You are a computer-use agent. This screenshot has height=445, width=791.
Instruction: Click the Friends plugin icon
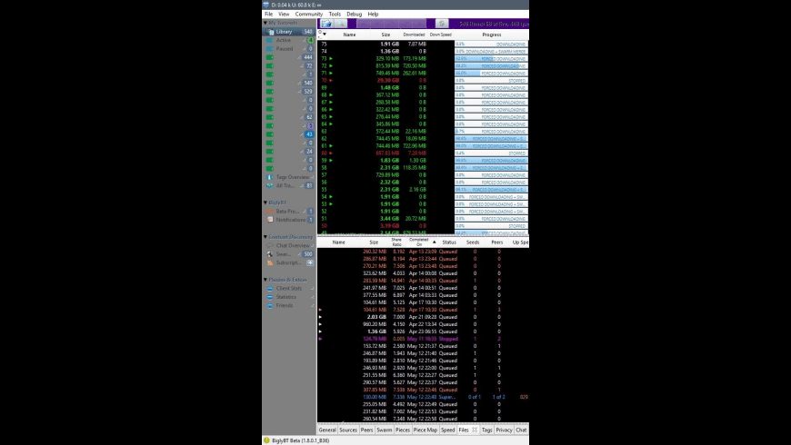pos(270,305)
